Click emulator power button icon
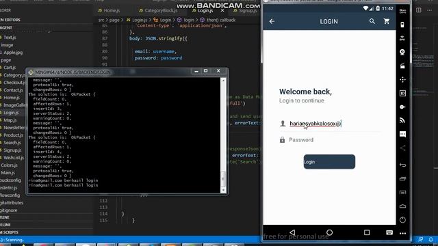The height and width of the screenshot is (246, 438). click(402, 220)
